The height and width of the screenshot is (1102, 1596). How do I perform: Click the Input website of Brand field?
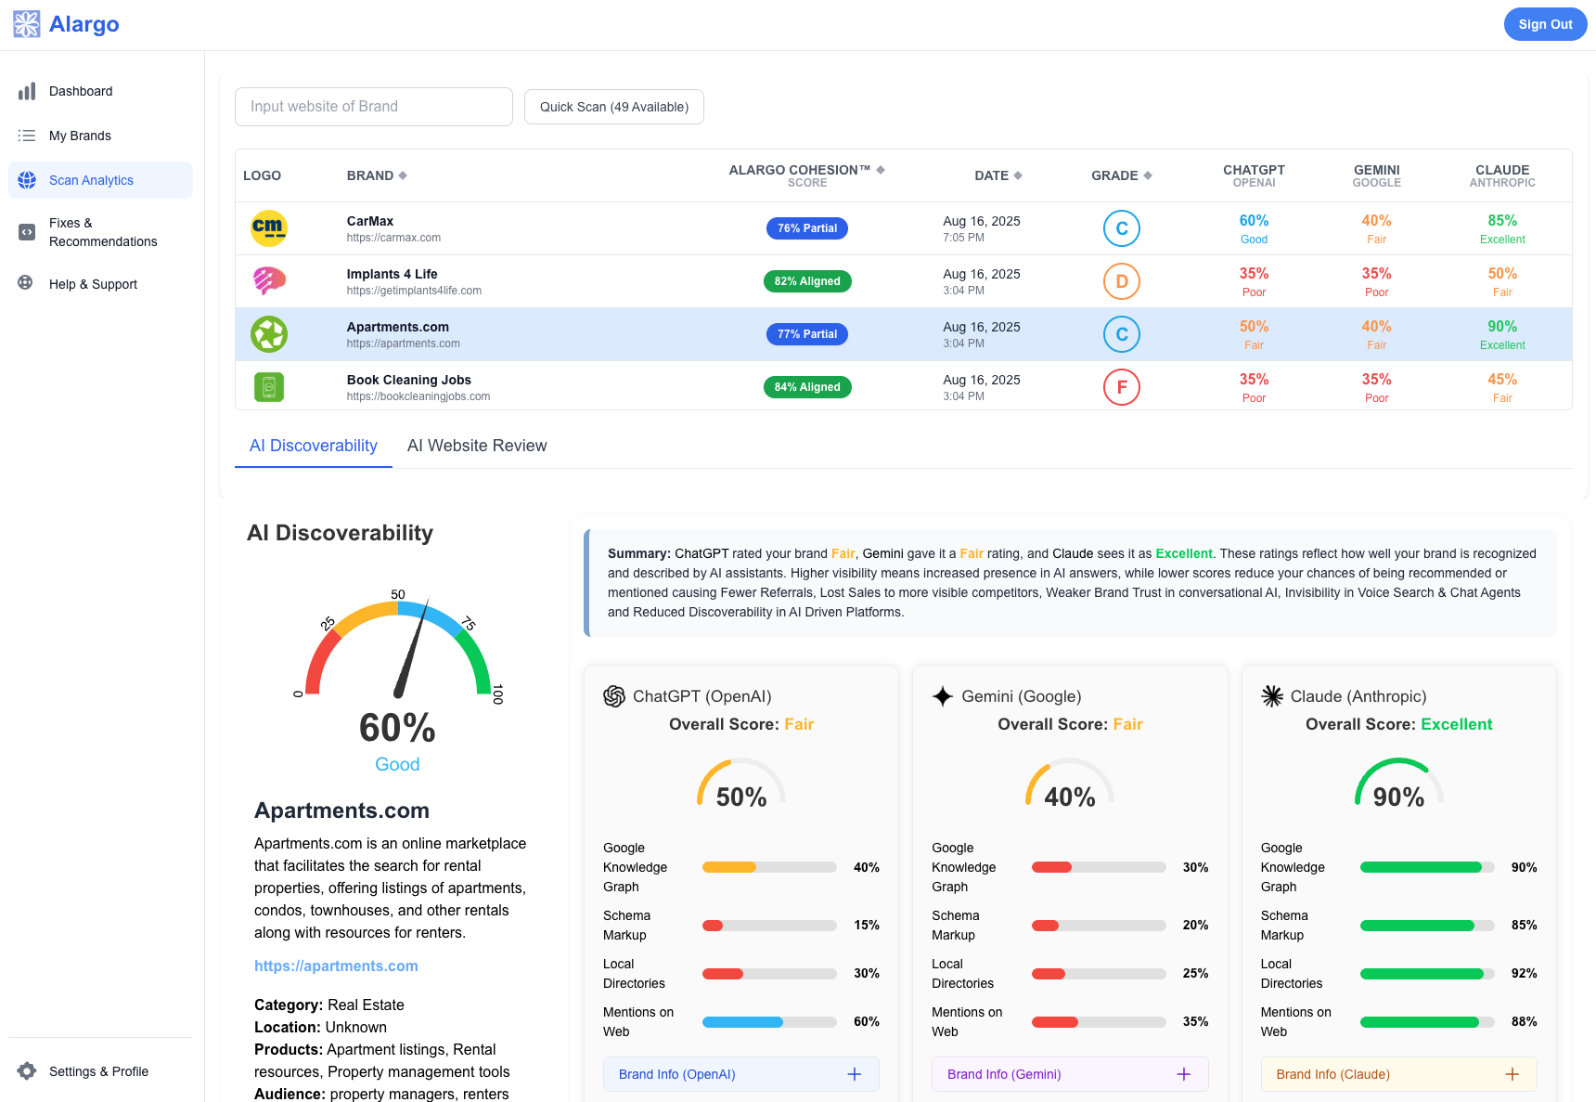pyautogui.click(x=374, y=107)
